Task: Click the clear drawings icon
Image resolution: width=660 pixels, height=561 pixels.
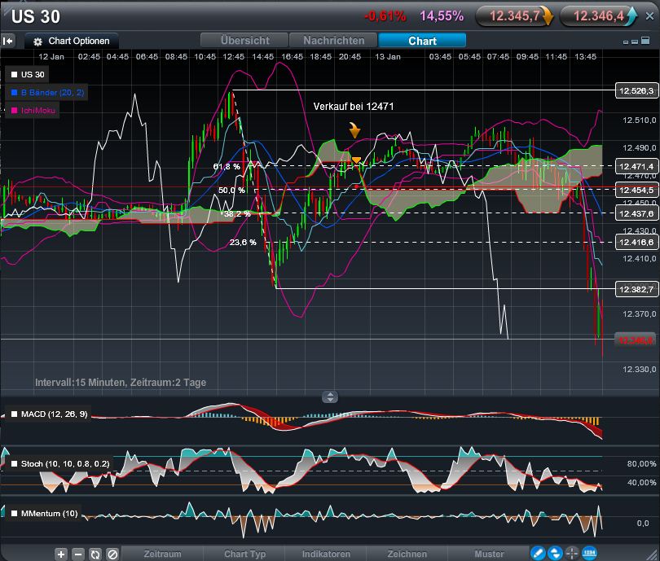Action: 112,554
